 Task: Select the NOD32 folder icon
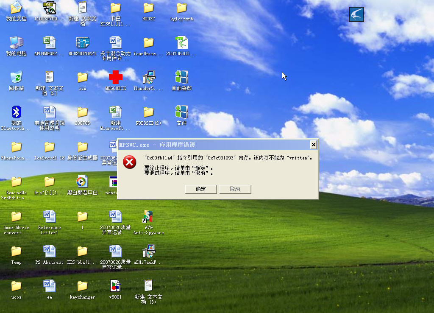[x=148, y=11]
